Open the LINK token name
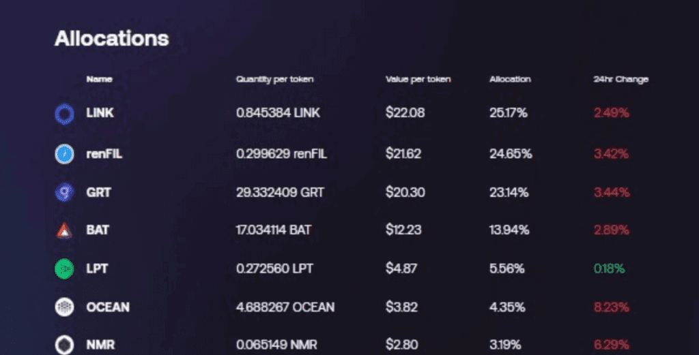Viewport: 699px width, 355px height. tap(100, 113)
